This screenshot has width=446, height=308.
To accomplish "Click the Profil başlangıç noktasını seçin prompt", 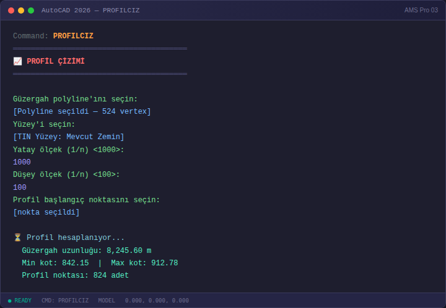I will point(87,200).
